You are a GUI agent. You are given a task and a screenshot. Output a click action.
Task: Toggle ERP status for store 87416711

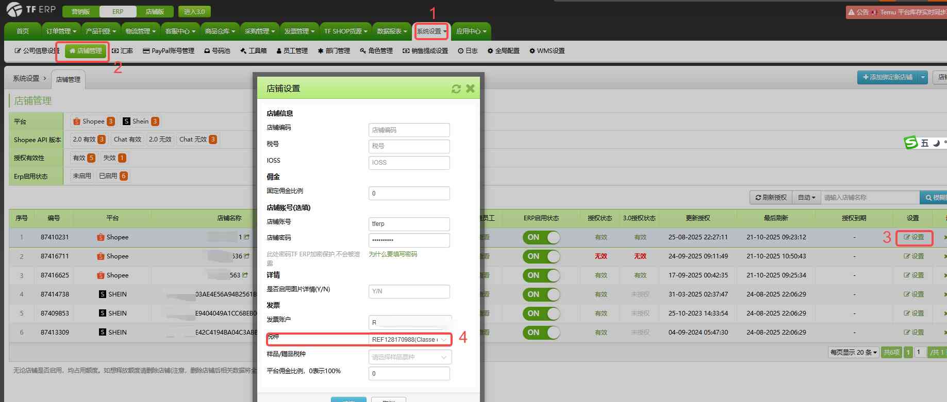[x=541, y=256]
